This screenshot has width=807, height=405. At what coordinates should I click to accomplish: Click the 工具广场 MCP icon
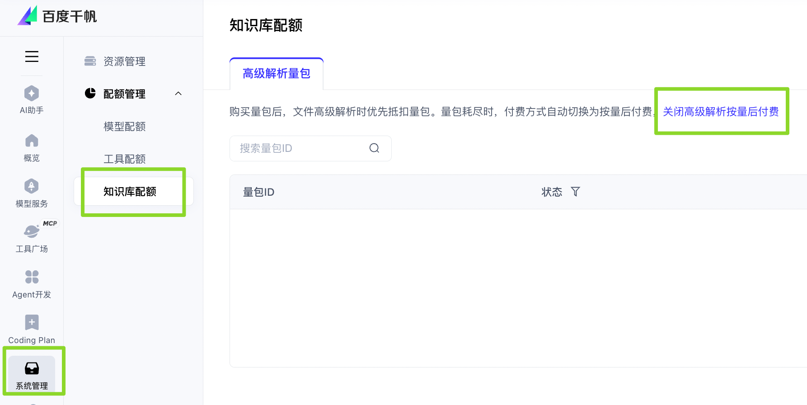[31, 237]
